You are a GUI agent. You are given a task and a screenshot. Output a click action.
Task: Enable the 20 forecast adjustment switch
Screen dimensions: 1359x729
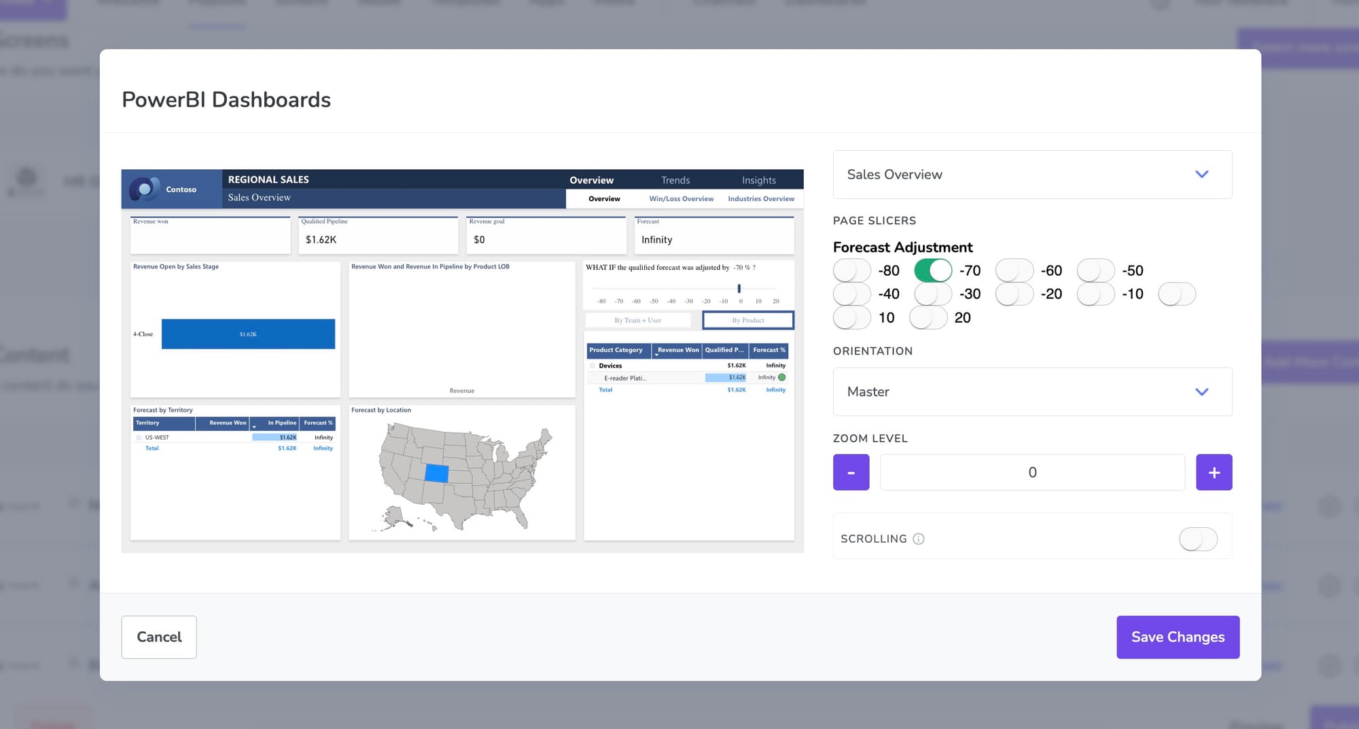(x=928, y=318)
